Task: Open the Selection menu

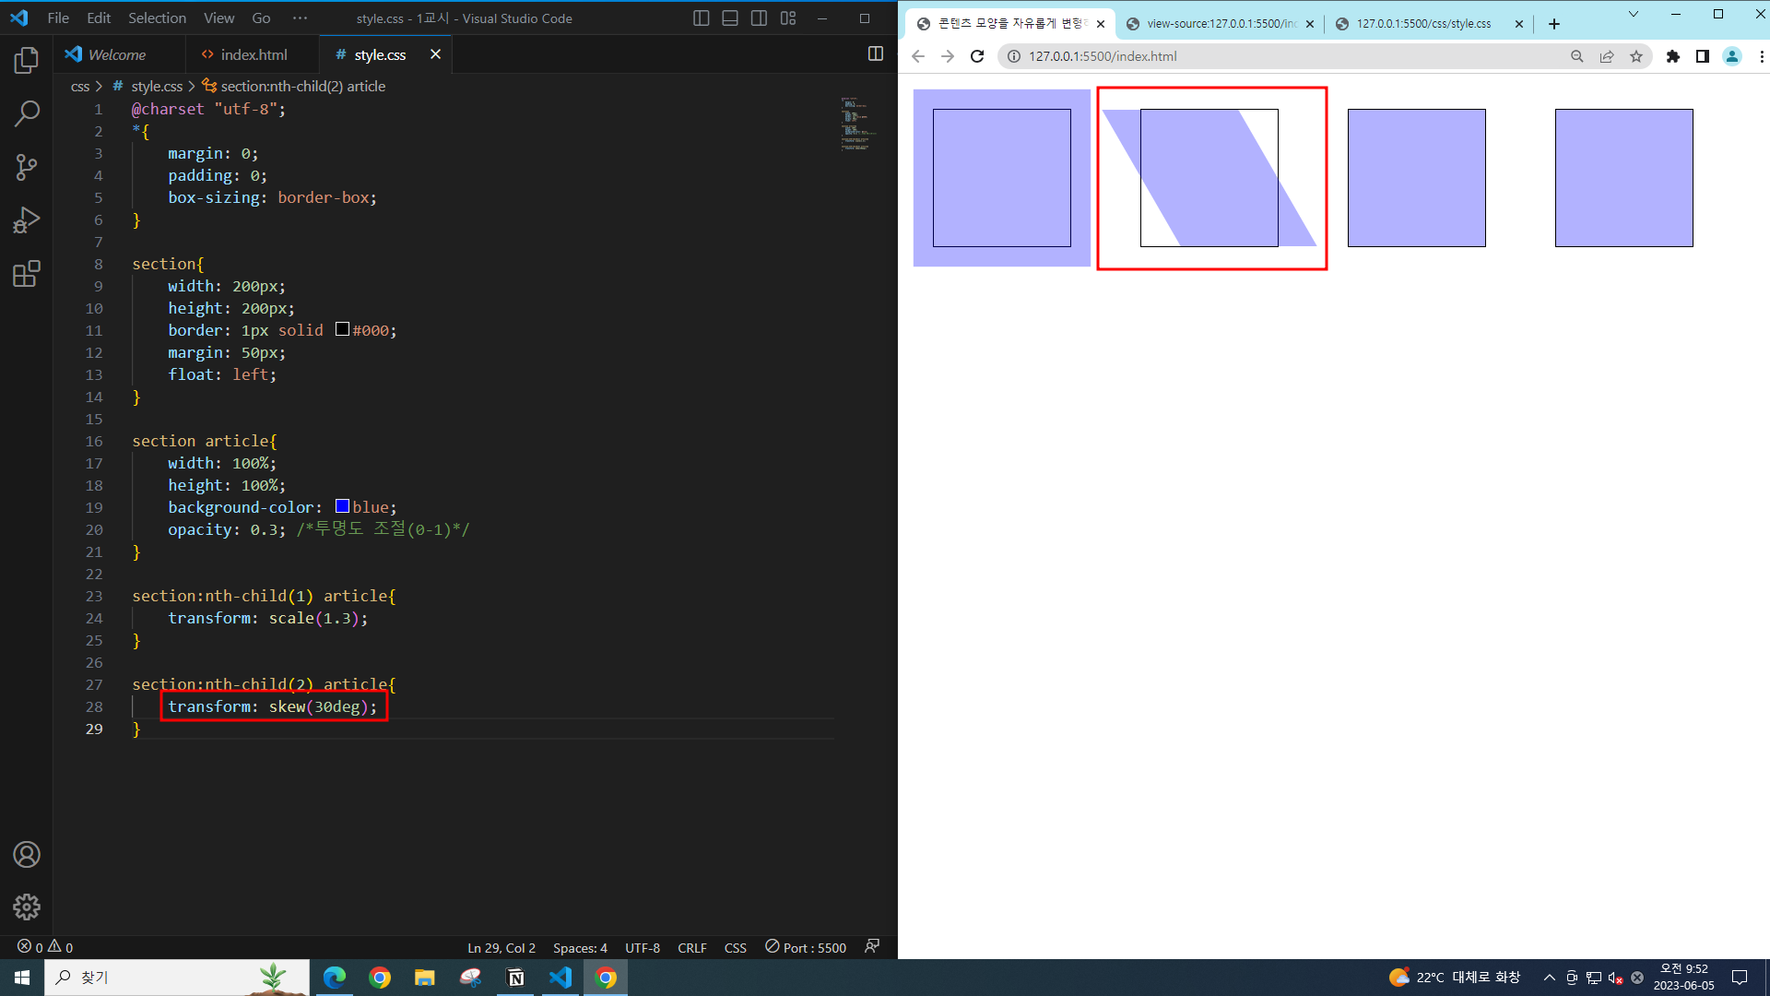Action: point(157,18)
